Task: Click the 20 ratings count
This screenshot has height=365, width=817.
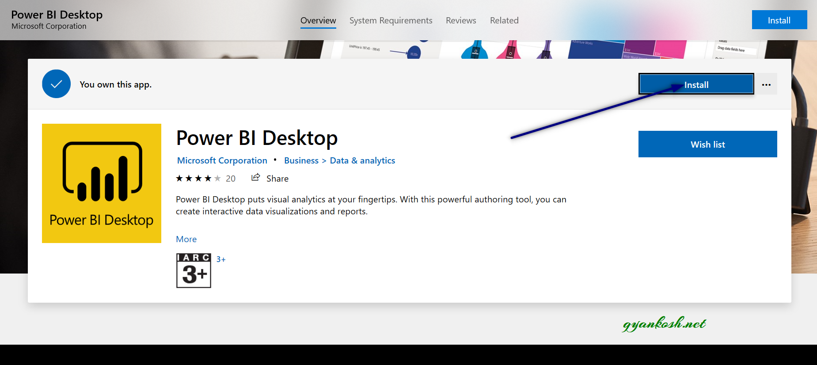Action: (x=231, y=179)
